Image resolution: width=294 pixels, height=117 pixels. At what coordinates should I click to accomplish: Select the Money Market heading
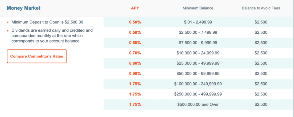pos(24,8)
